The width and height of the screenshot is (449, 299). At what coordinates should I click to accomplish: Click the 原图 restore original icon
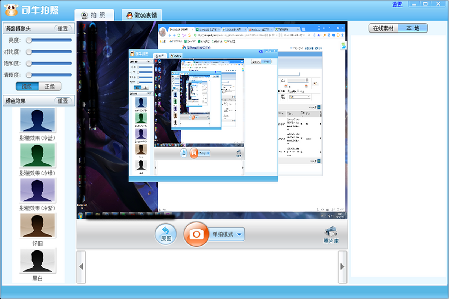point(166,235)
